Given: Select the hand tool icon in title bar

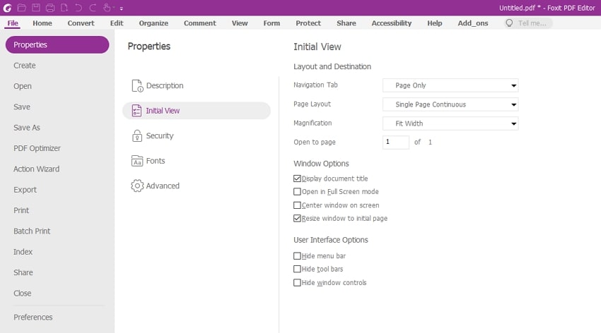Looking at the screenshot, I should coord(107,8).
